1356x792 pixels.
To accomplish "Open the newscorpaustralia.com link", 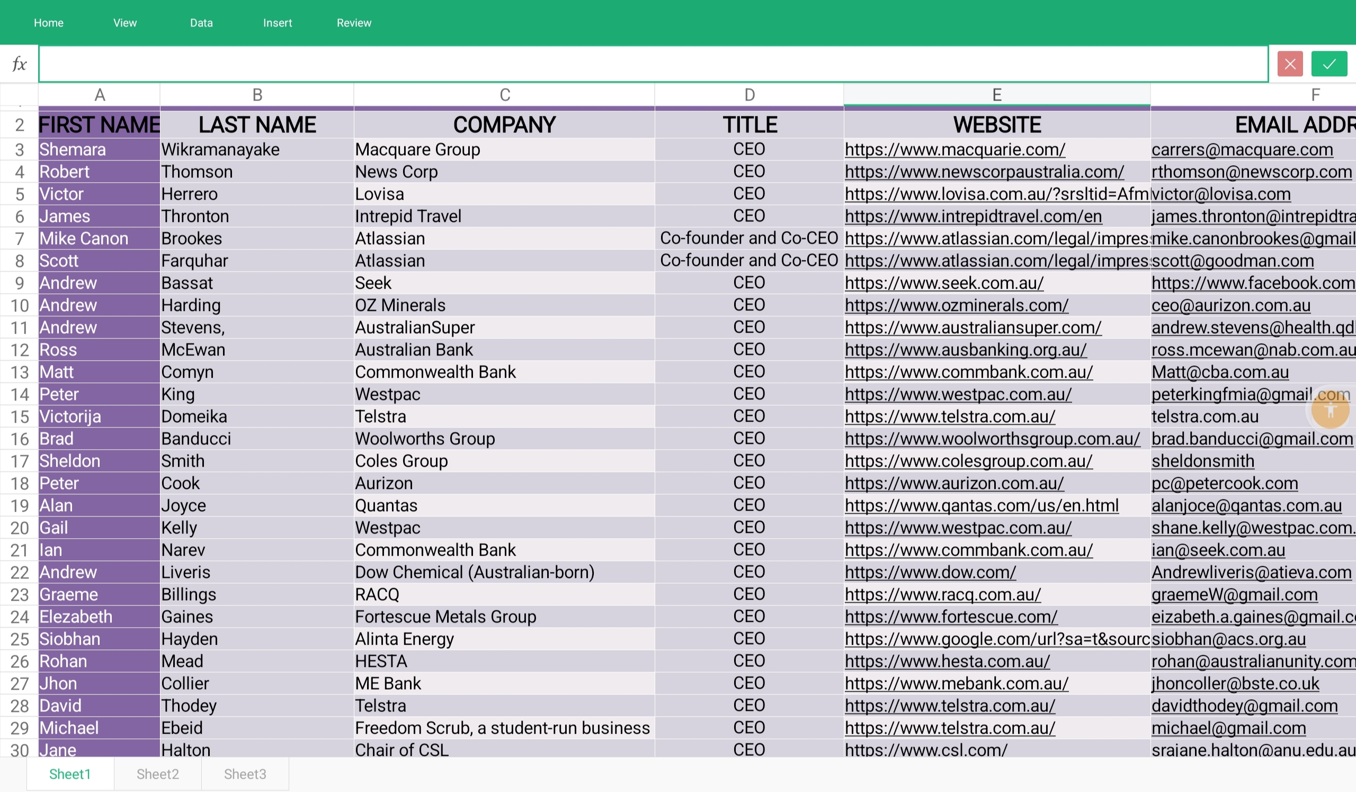I will tap(984, 172).
